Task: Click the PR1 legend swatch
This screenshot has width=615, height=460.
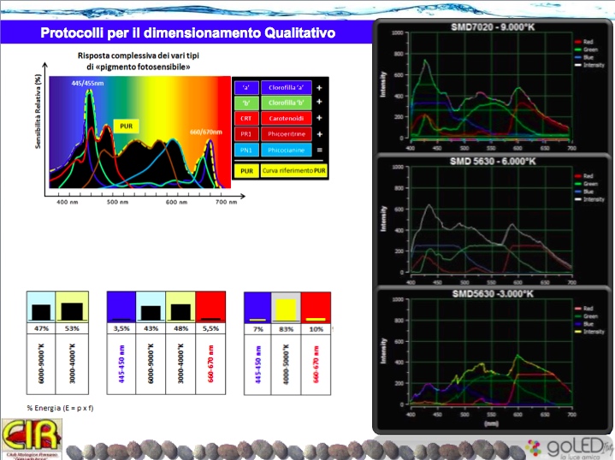Action: click(x=246, y=134)
